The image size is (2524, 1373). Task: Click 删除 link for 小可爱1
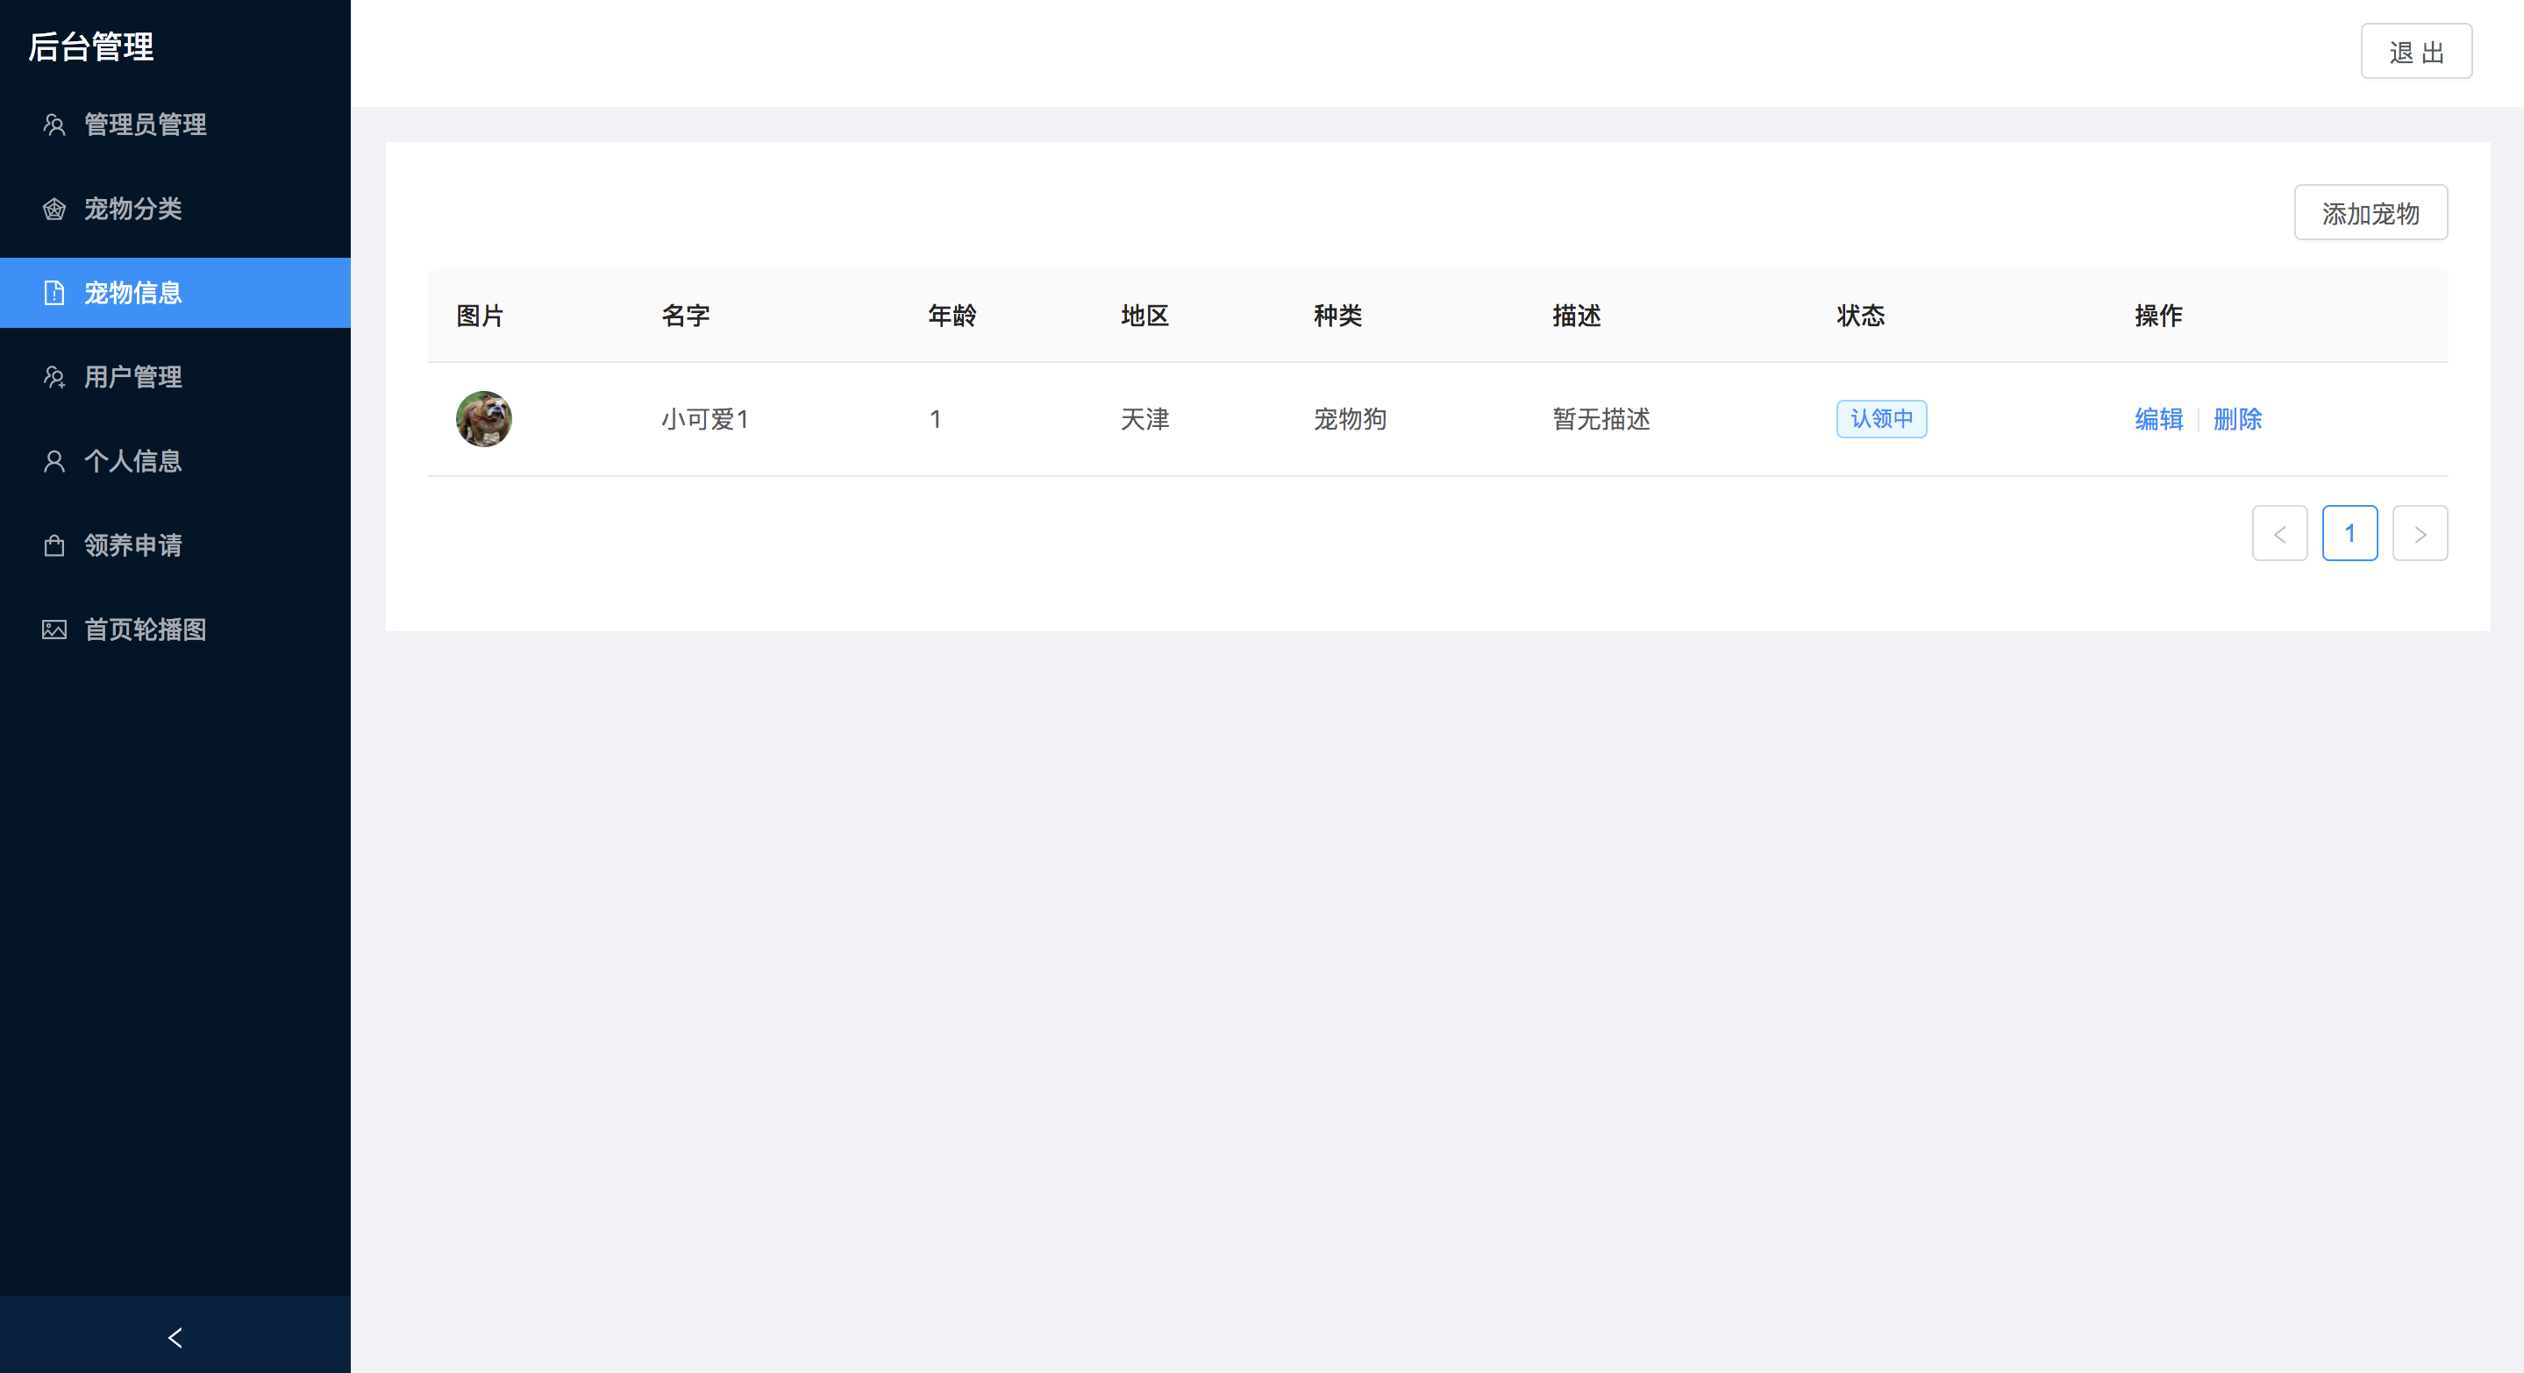tap(2237, 419)
